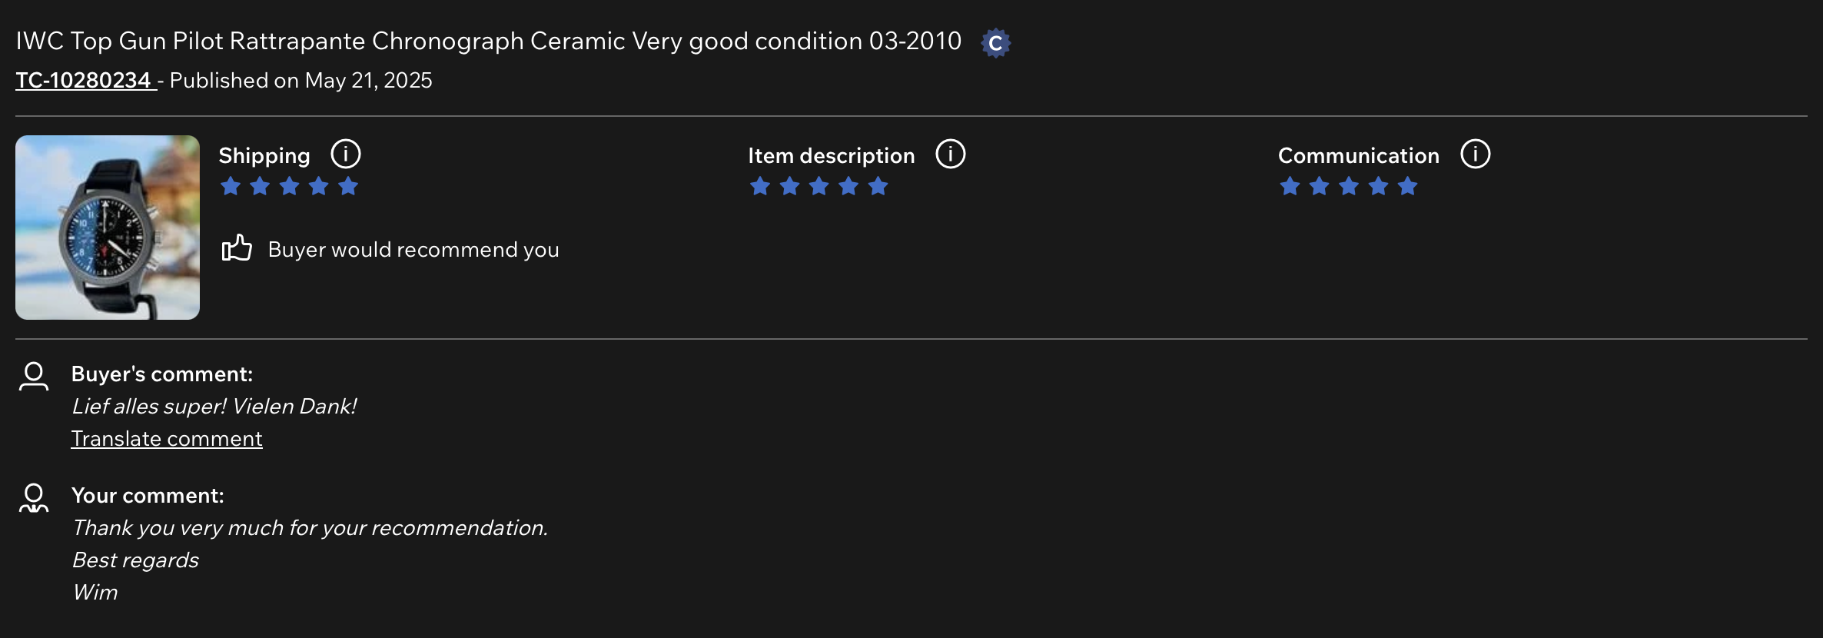Image resolution: width=1823 pixels, height=638 pixels.
Task: Open the IWC watch thumbnail image
Action: tap(108, 228)
